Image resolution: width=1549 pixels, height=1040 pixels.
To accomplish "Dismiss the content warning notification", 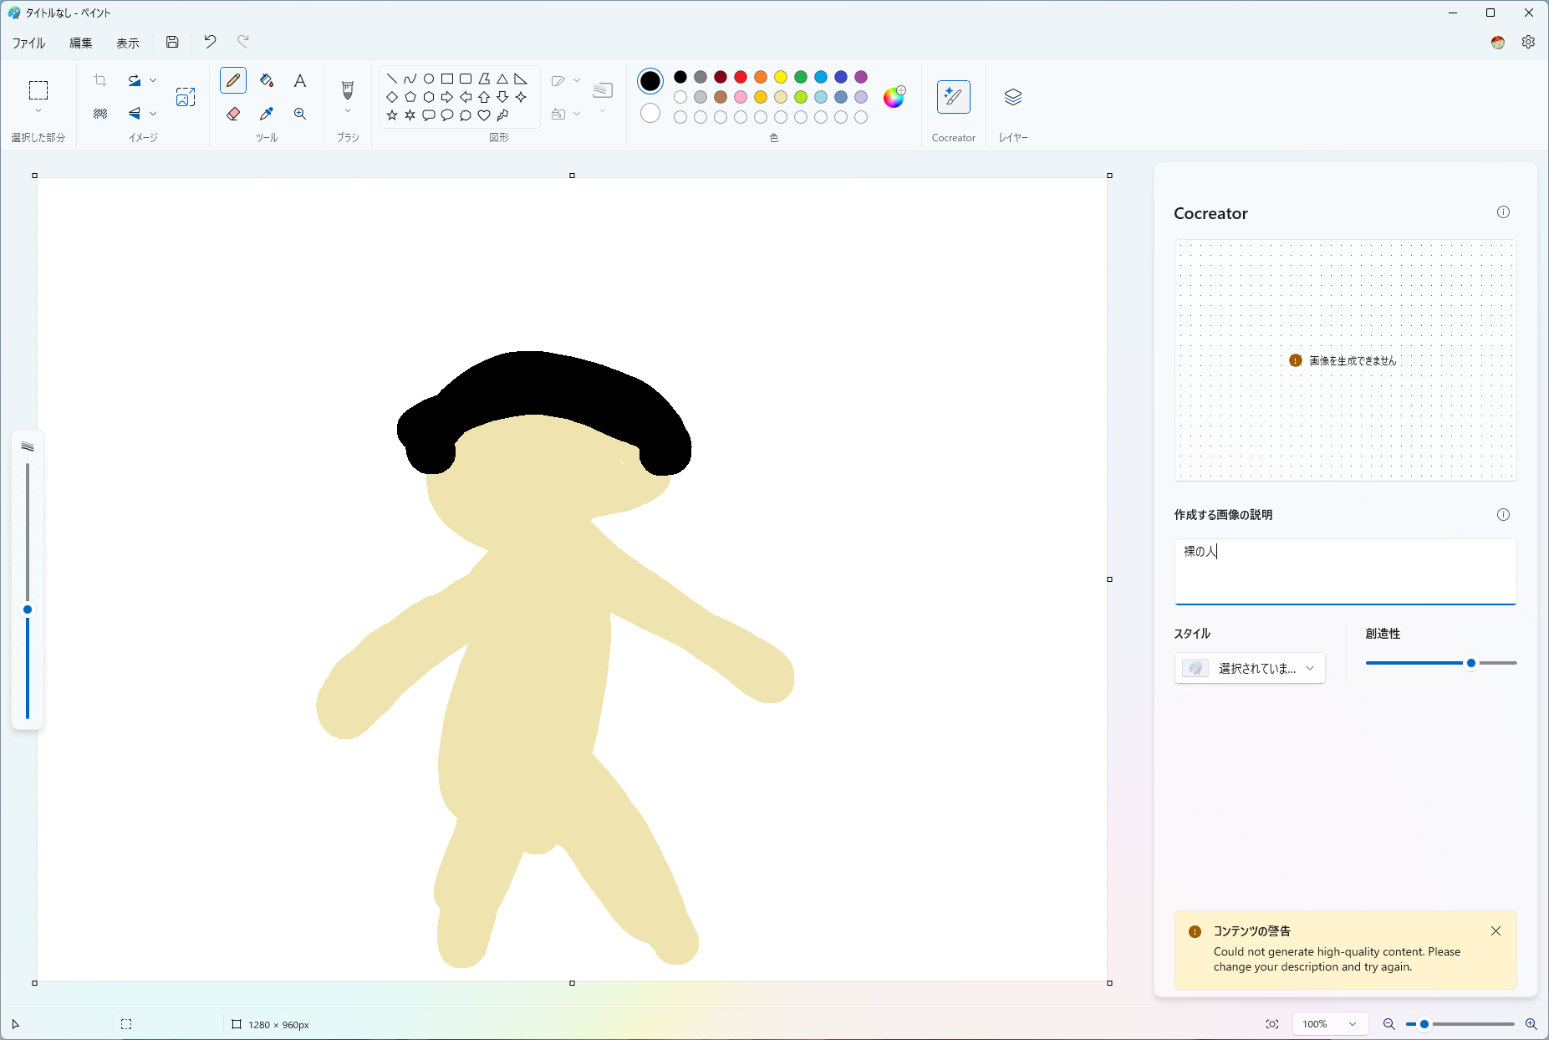I will pos(1495,930).
